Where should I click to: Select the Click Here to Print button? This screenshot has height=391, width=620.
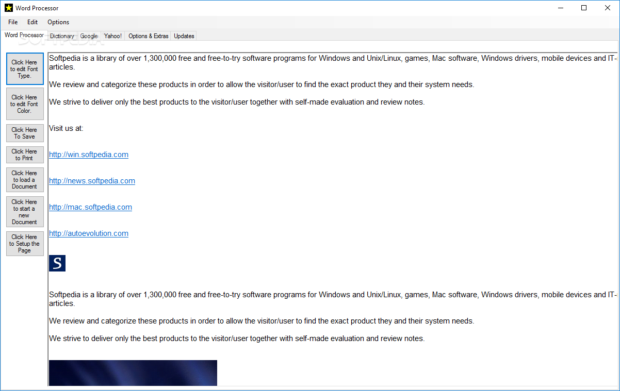[25, 155]
